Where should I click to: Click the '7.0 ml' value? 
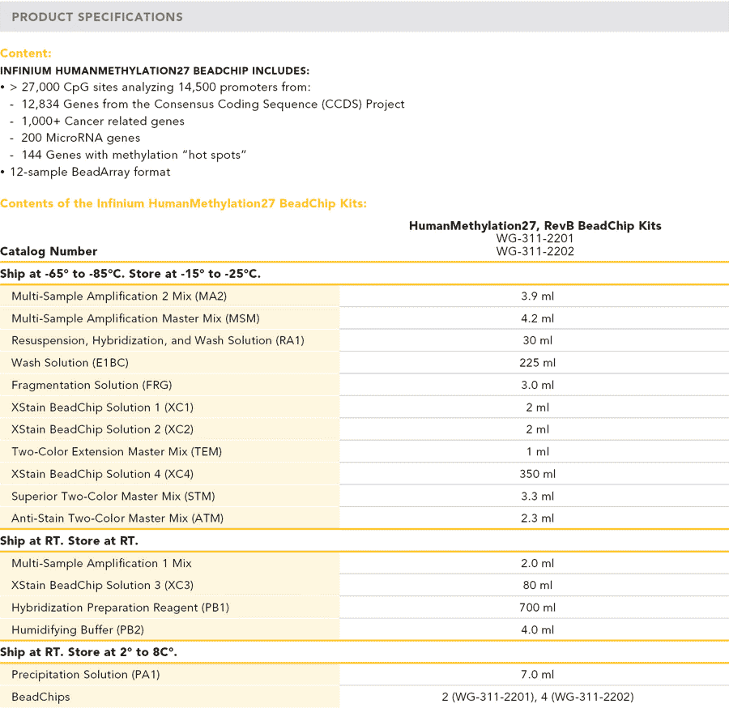point(538,675)
